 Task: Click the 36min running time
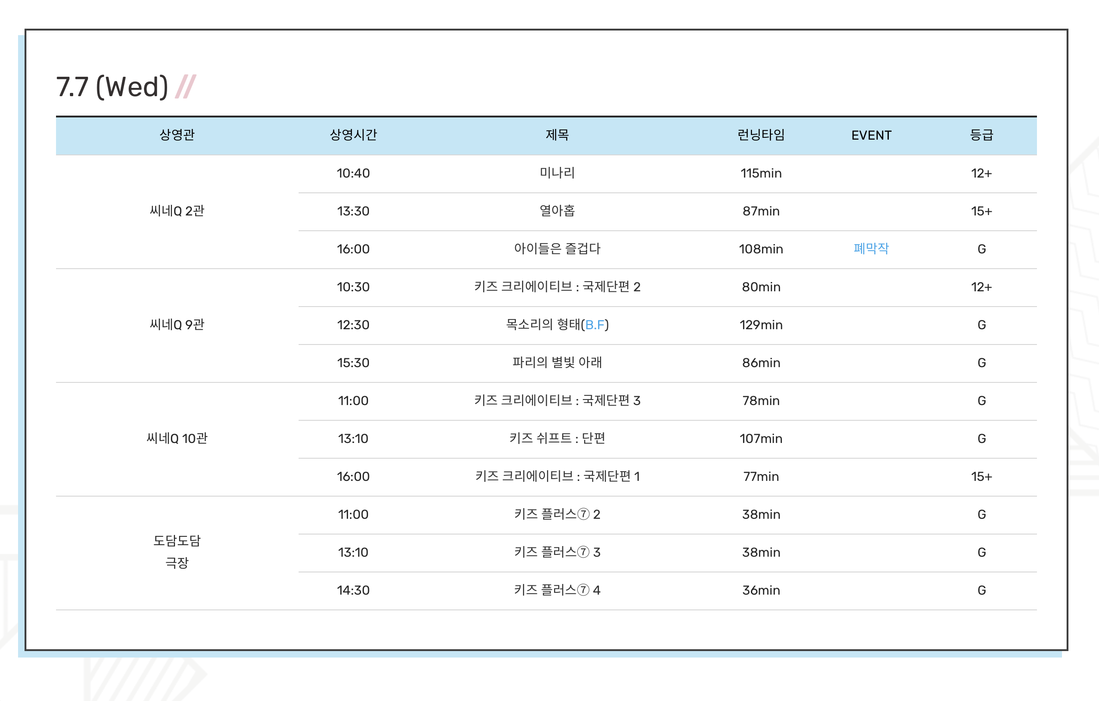(x=761, y=590)
